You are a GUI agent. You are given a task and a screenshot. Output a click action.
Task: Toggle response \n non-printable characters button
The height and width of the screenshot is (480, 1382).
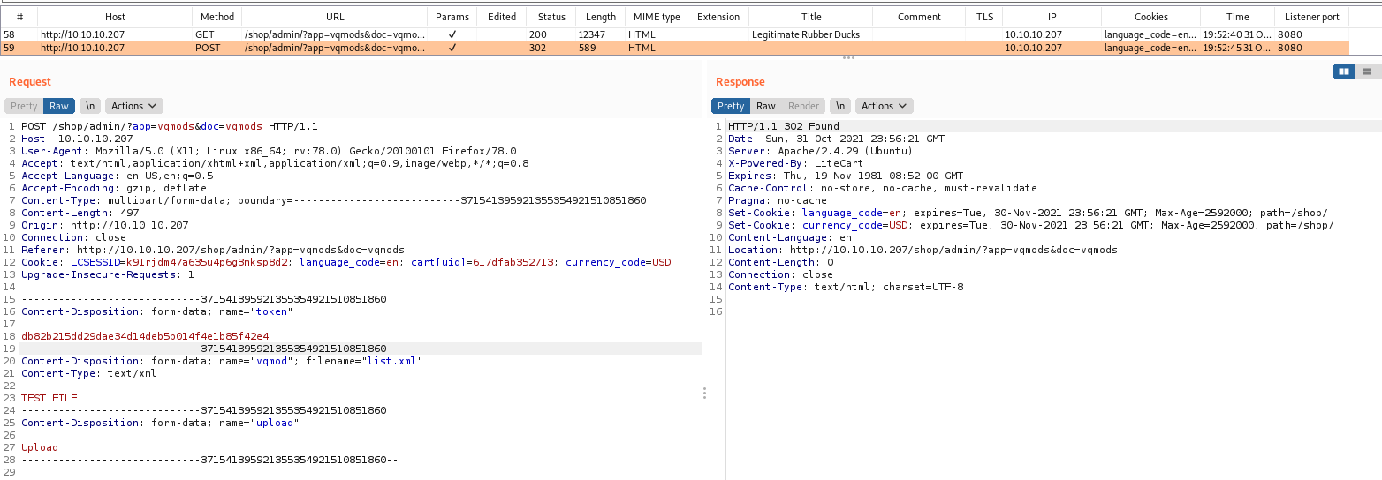(x=839, y=106)
